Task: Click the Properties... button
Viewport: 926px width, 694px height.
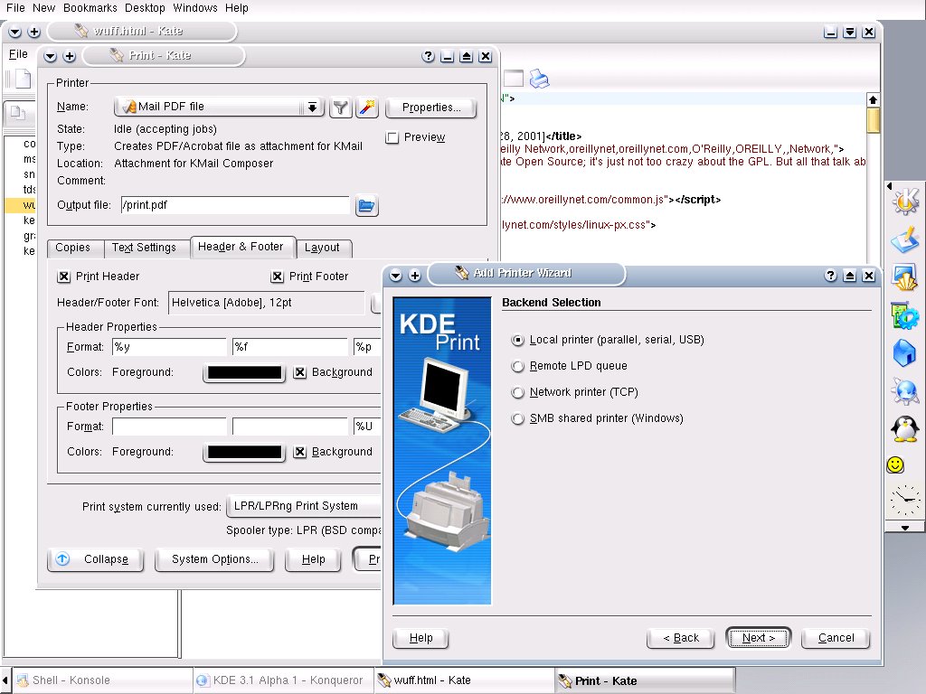Action: point(431,108)
